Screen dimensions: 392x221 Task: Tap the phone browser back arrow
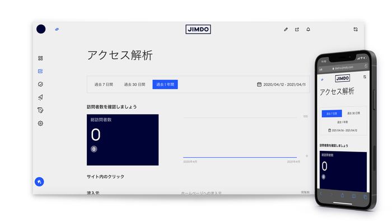coord(321,194)
